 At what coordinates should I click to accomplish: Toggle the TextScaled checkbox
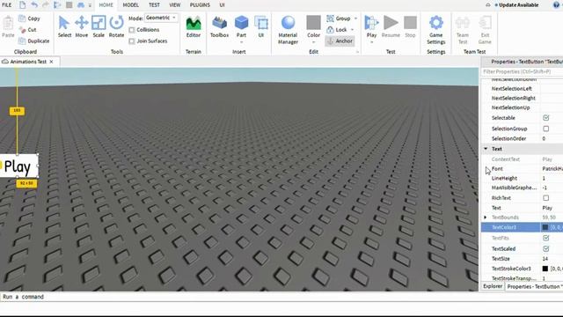[x=545, y=248]
